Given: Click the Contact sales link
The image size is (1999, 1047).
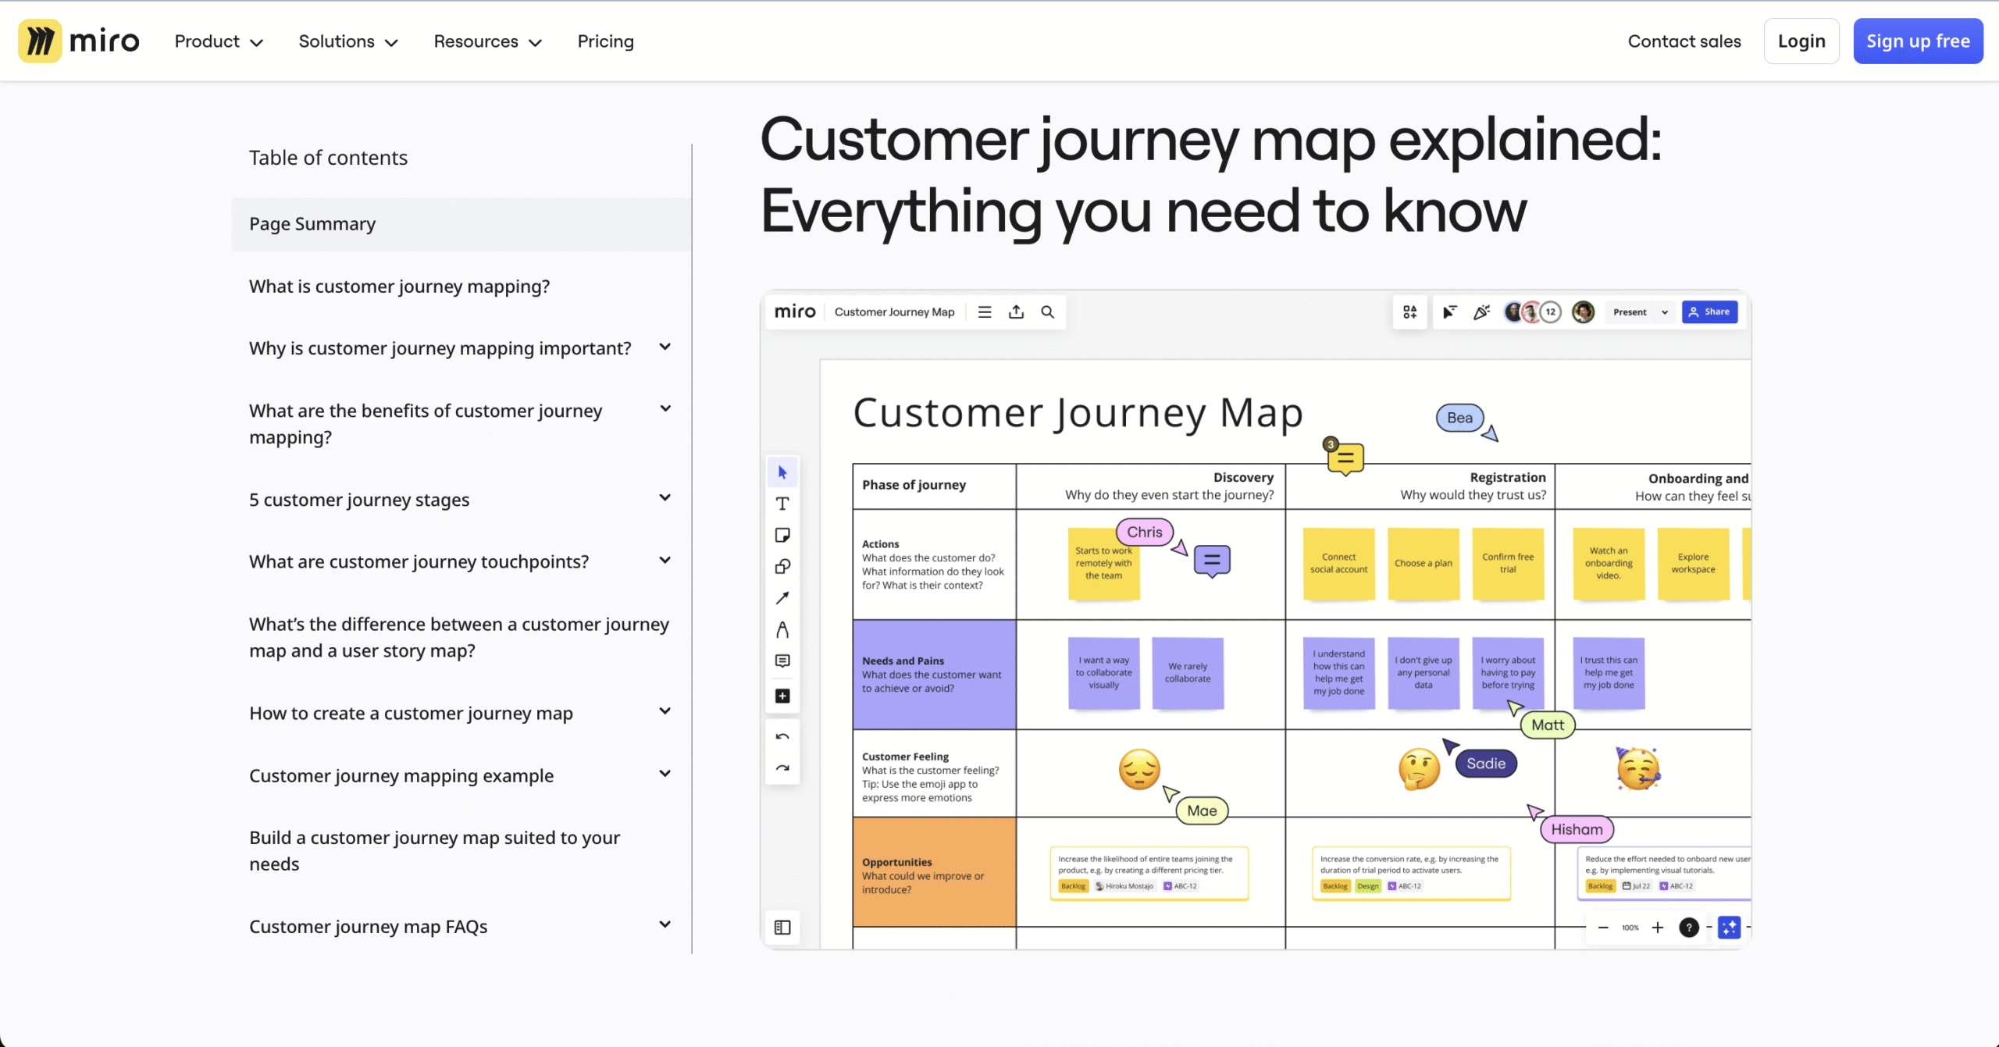Looking at the screenshot, I should [1684, 41].
